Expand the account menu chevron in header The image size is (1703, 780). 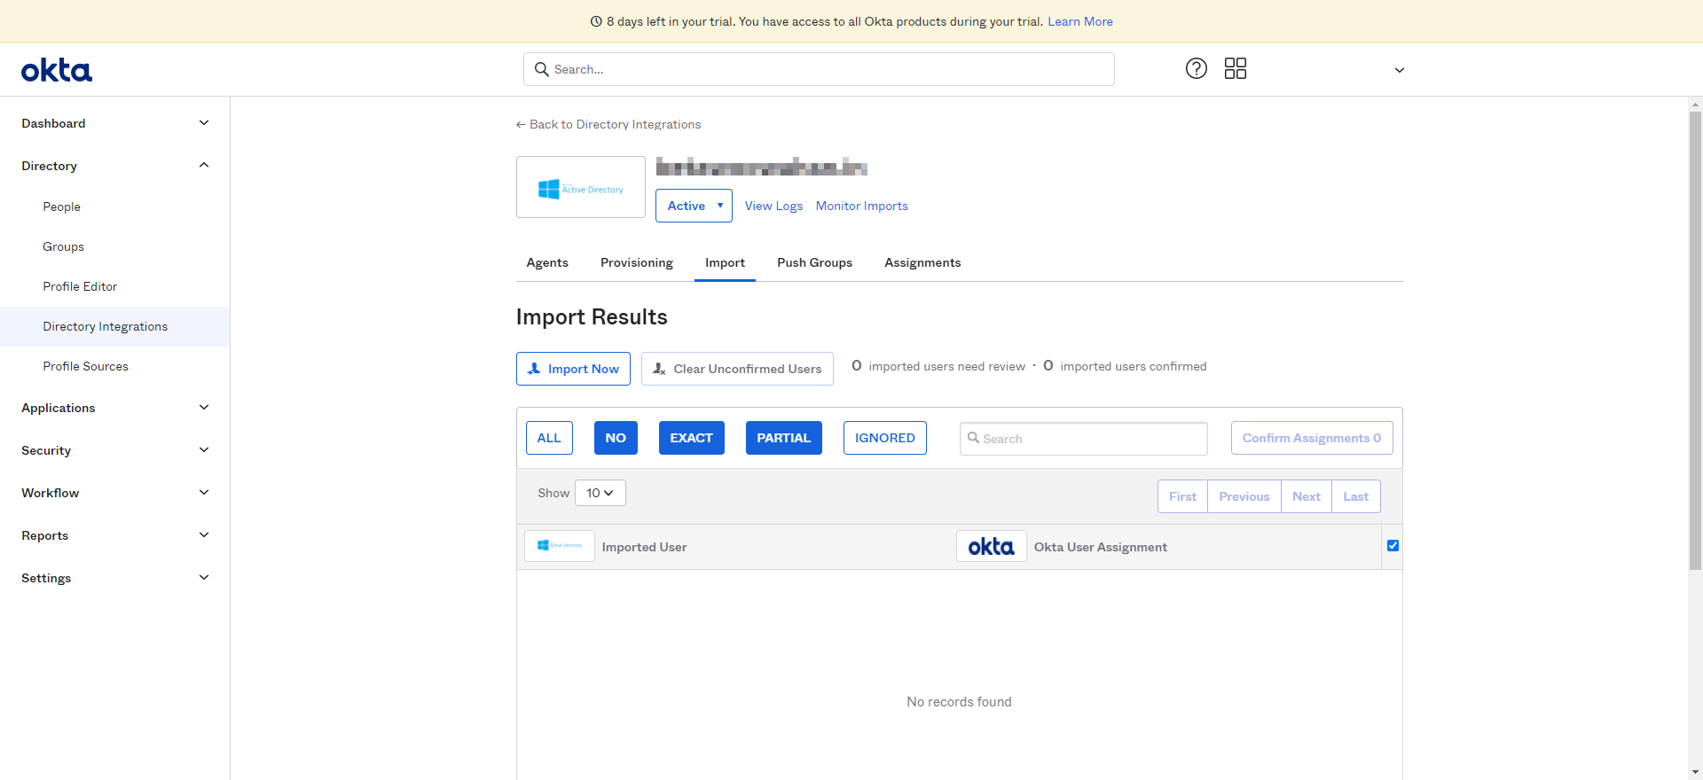pyautogui.click(x=1400, y=70)
